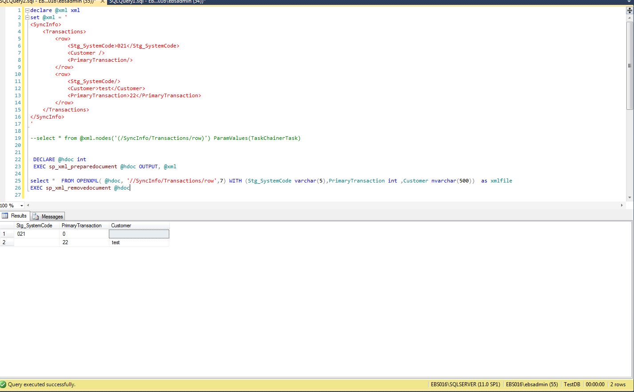The height and width of the screenshot is (392, 634).
Task: Click the 'EBS016\ebsadmin (55)' status entry
Action: [x=532, y=384]
